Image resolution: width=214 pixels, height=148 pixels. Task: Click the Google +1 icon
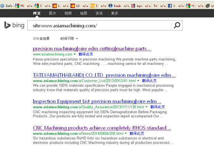(188, 6)
